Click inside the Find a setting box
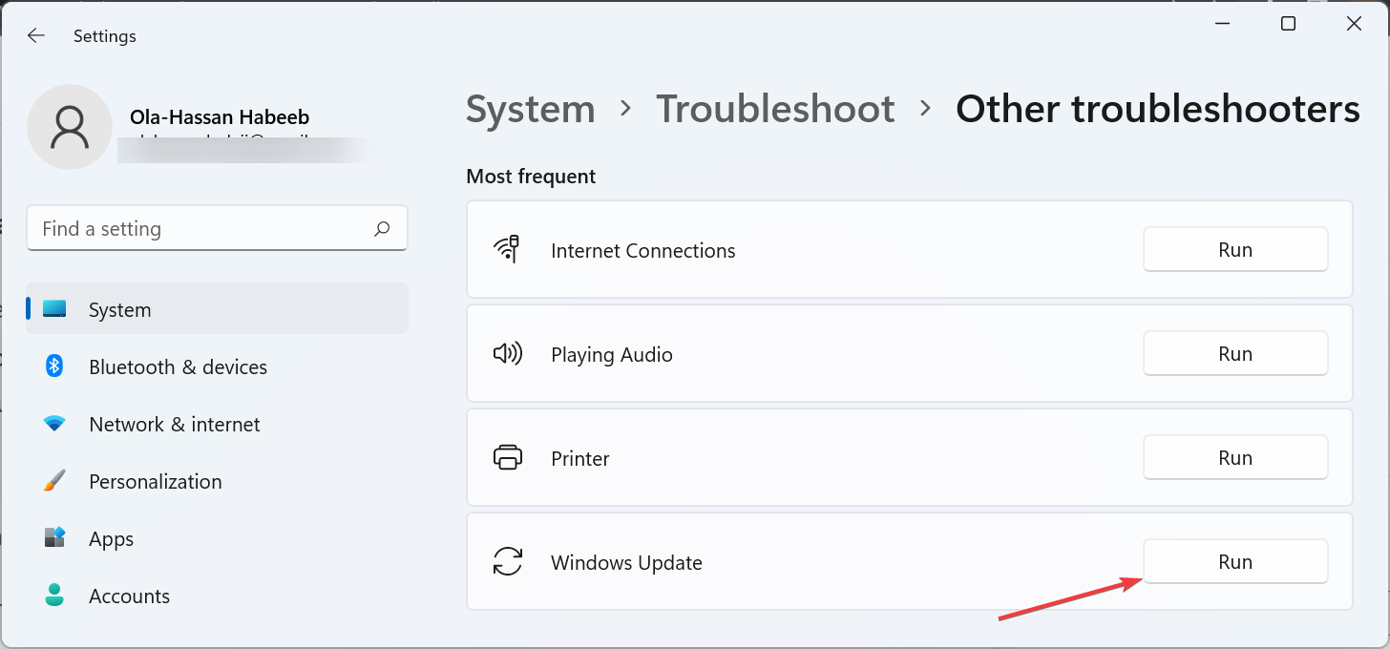1390x649 pixels. pyautogui.click(x=191, y=229)
